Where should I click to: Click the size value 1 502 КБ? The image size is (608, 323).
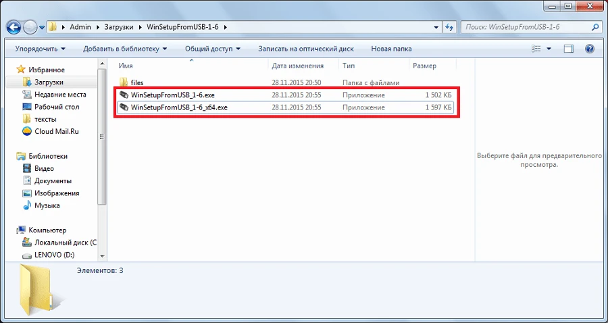point(438,95)
